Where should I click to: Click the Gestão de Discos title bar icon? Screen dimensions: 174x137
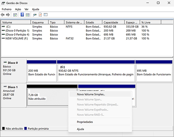[x=3, y=3]
